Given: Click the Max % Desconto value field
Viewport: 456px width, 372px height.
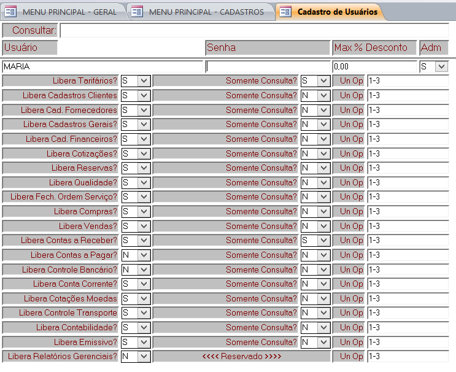Looking at the screenshot, I should (373, 67).
